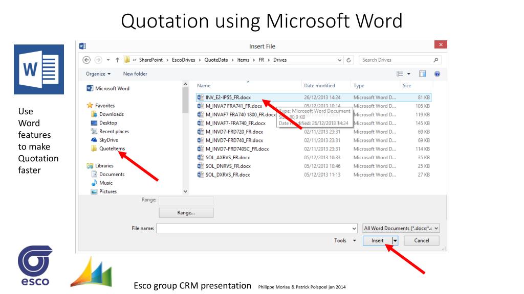Open the Pictures library

[x=104, y=192]
